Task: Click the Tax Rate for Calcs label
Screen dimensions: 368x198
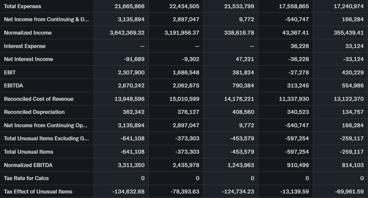Action: tap(26, 178)
